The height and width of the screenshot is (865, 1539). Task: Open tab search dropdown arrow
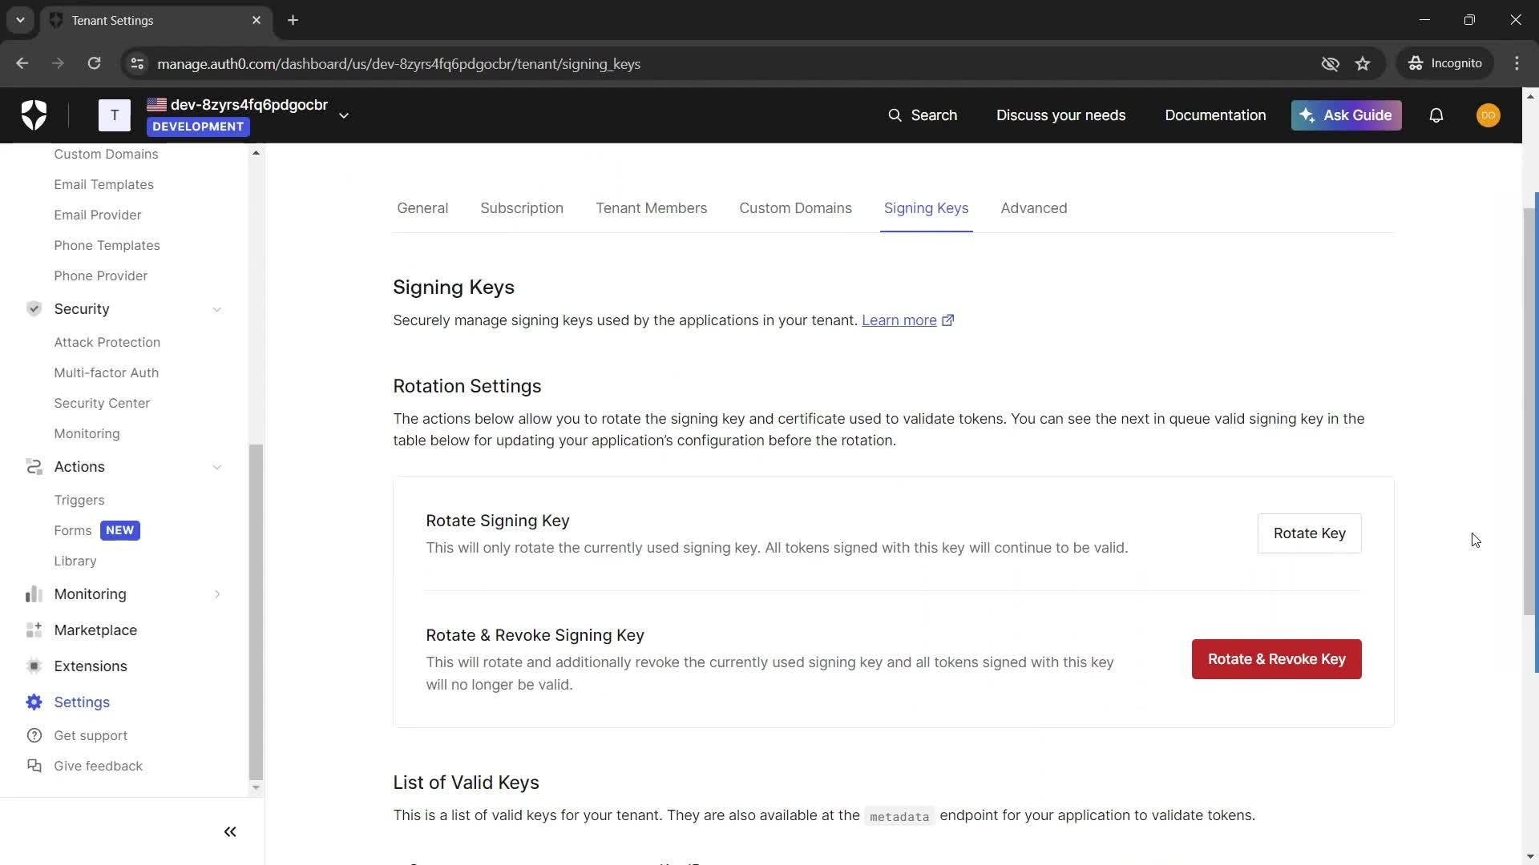pyautogui.click(x=20, y=20)
